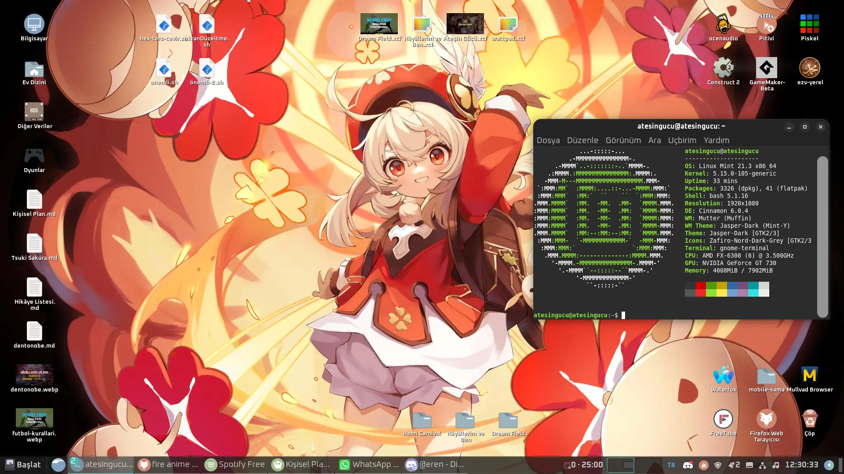The height and width of the screenshot is (474, 844).
Task: Open the TR keyboard layout indicator
Action: [x=671, y=465]
